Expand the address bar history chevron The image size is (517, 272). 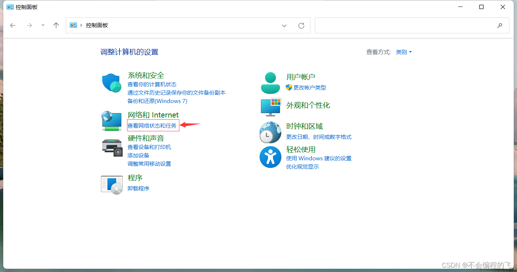pos(284,25)
